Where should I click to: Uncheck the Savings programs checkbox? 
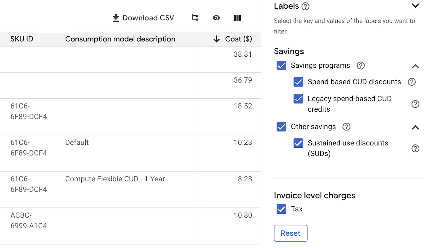pos(281,66)
